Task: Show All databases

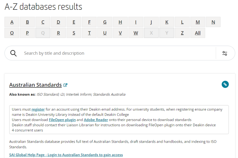Action: pyautogui.click(x=198, y=33)
